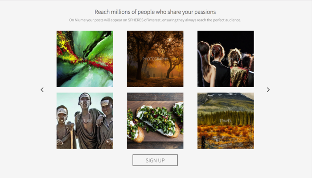Click the ART label text

[x=85, y=59]
